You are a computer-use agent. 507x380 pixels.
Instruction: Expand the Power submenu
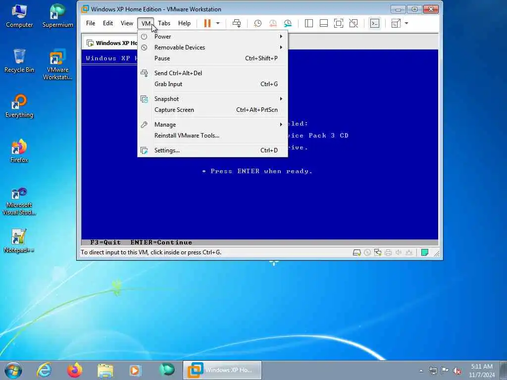point(212,37)
